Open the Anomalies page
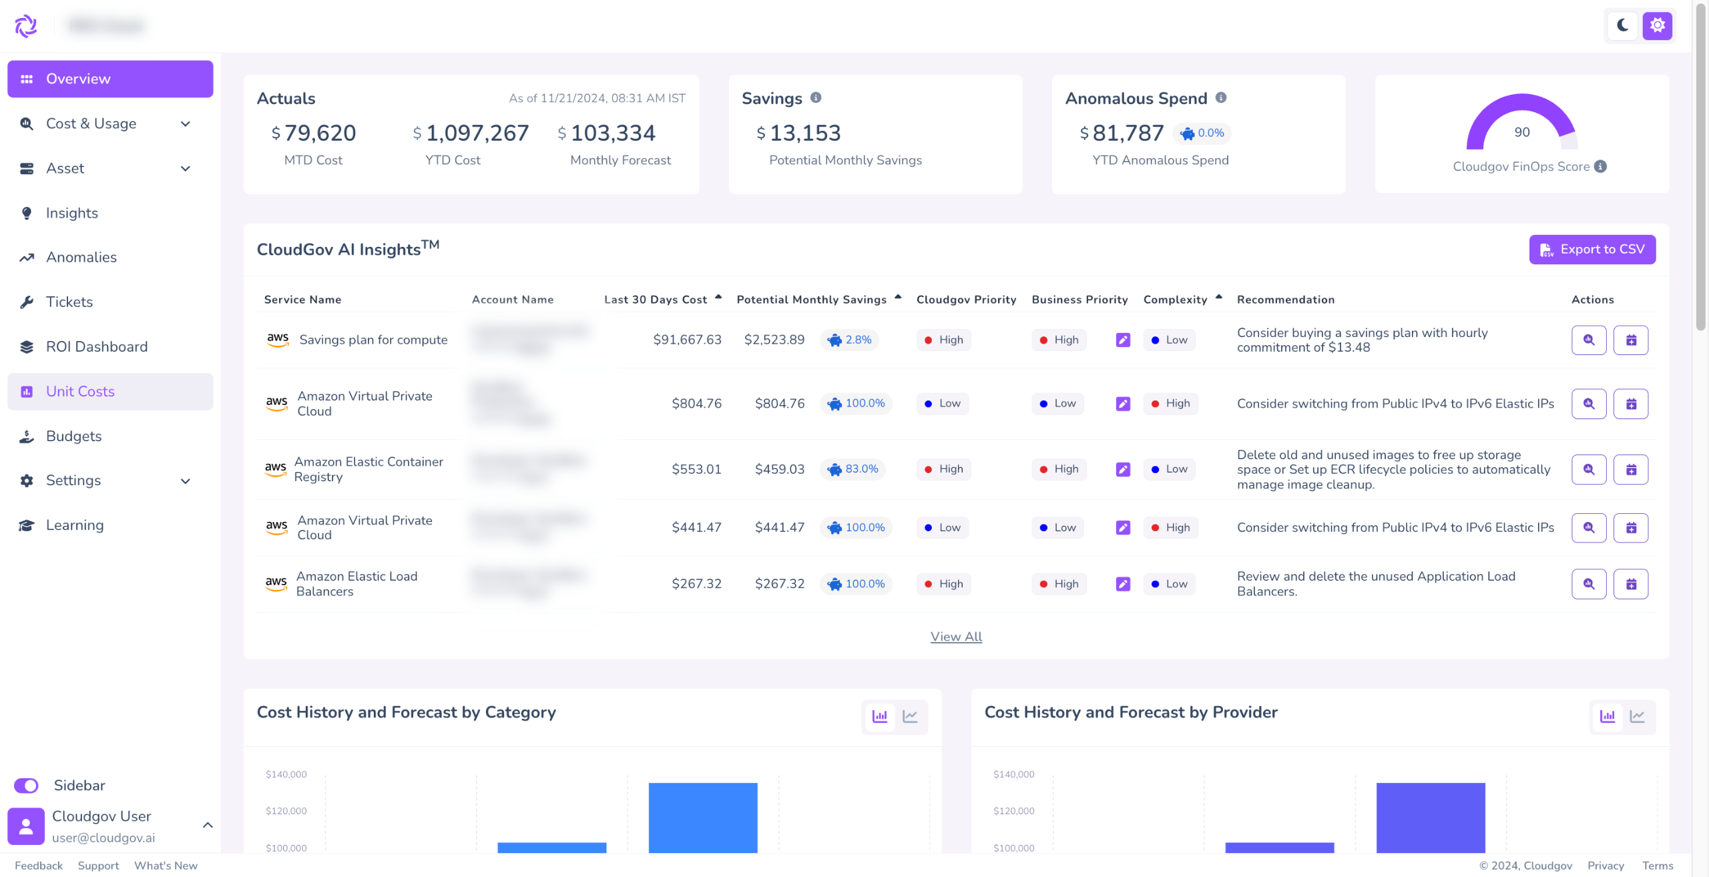The width and height of the screenshot is (1709, 877). click(x=81, y=257)
